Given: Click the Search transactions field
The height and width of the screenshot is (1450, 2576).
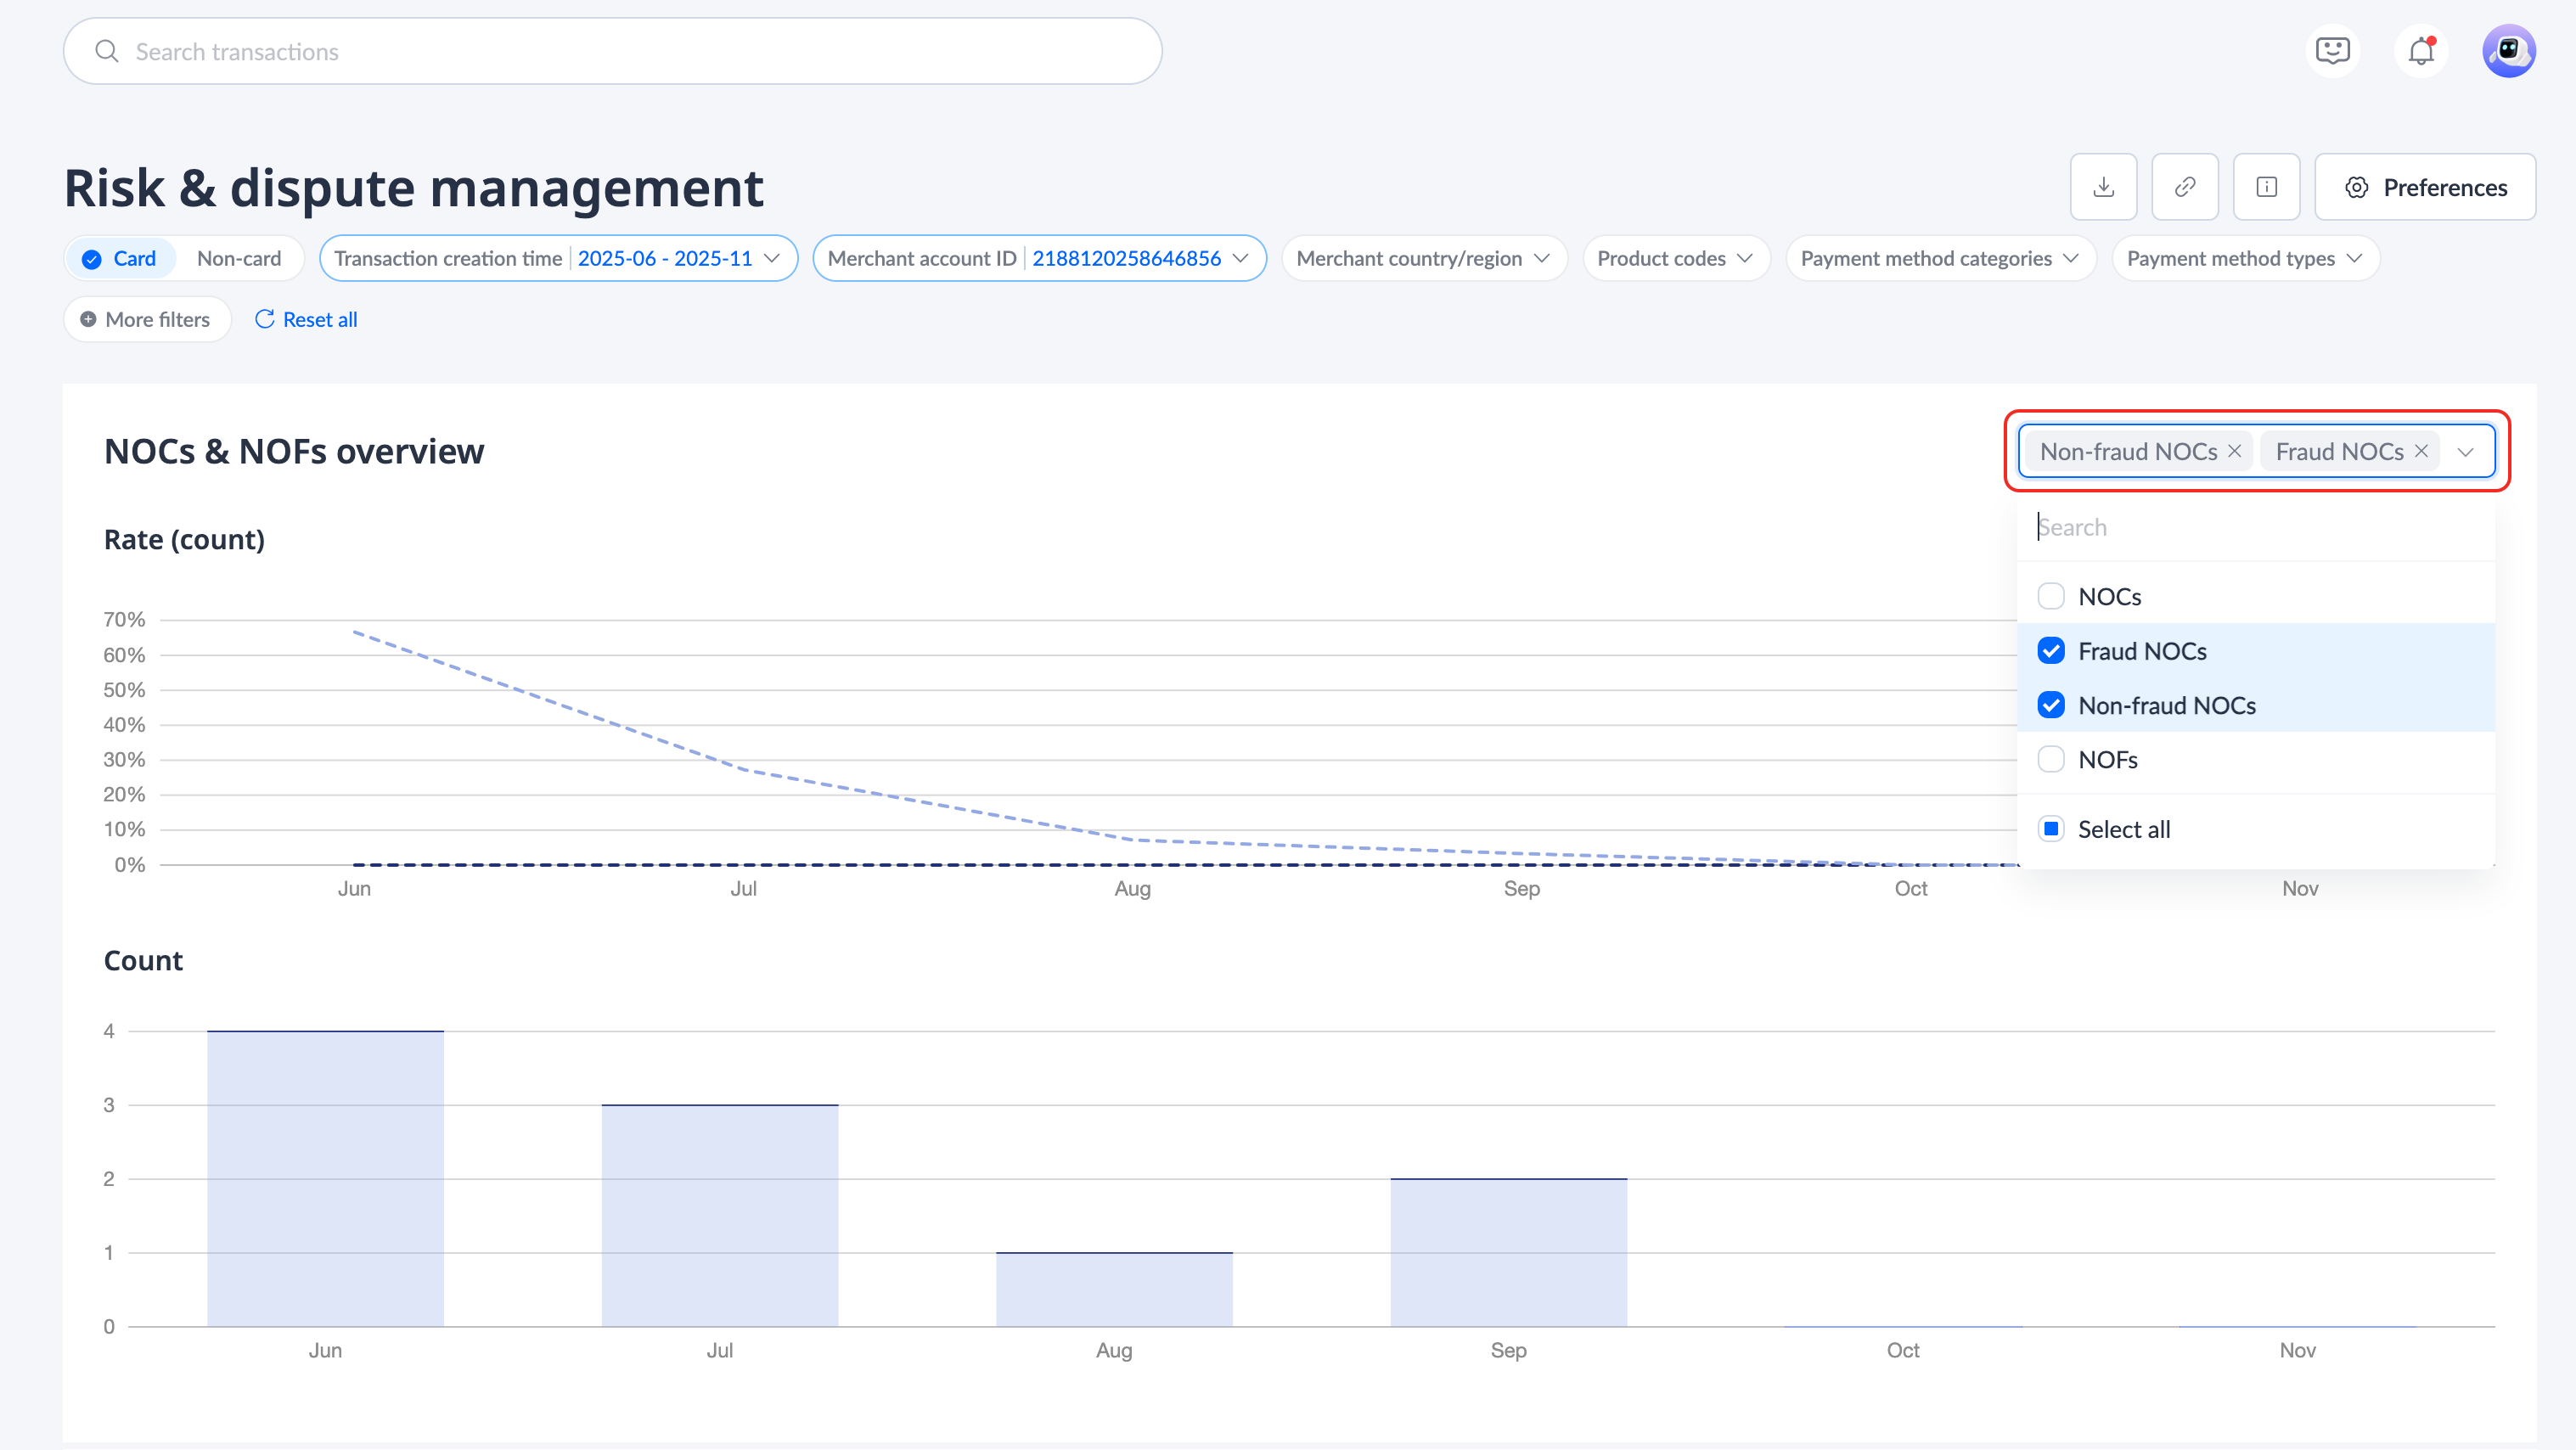Looking at the screenshot, I should point(612,52).
